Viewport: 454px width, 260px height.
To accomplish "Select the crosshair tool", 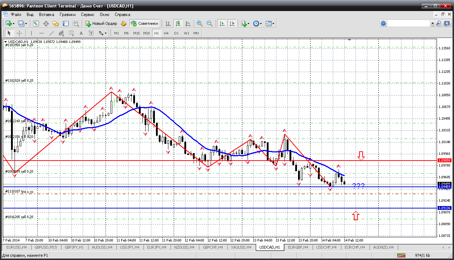I will (19, 33).
